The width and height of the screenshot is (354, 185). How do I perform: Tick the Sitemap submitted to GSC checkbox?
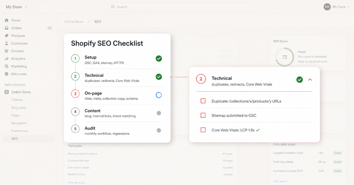(x=203, y=115)
